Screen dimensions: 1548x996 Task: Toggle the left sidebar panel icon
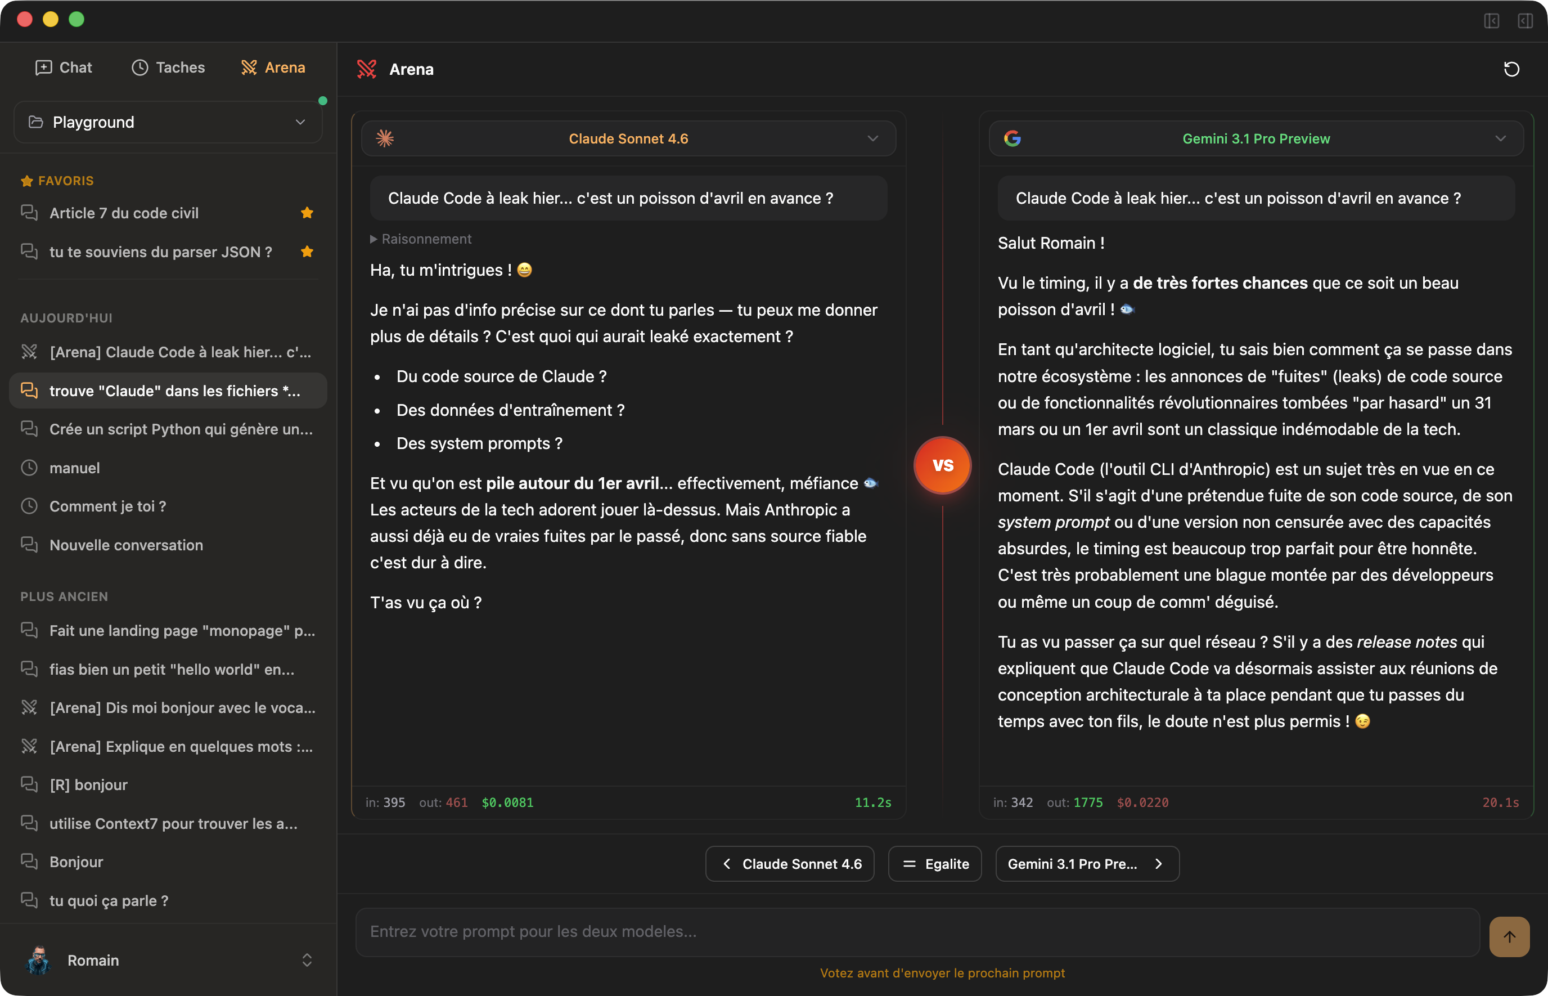point(1491,21)
